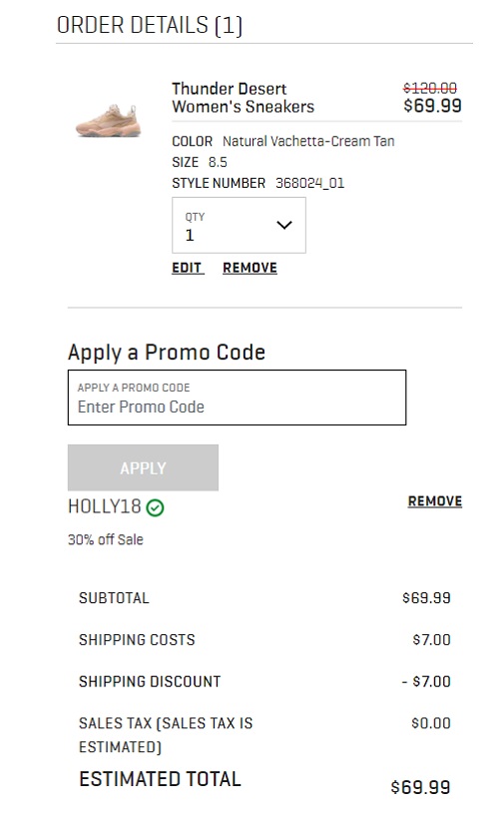Click the green checkmark icon beside HOLLY18
Image resolution: width=499 pixels, height=814 pixels.
tap(155, 507)
